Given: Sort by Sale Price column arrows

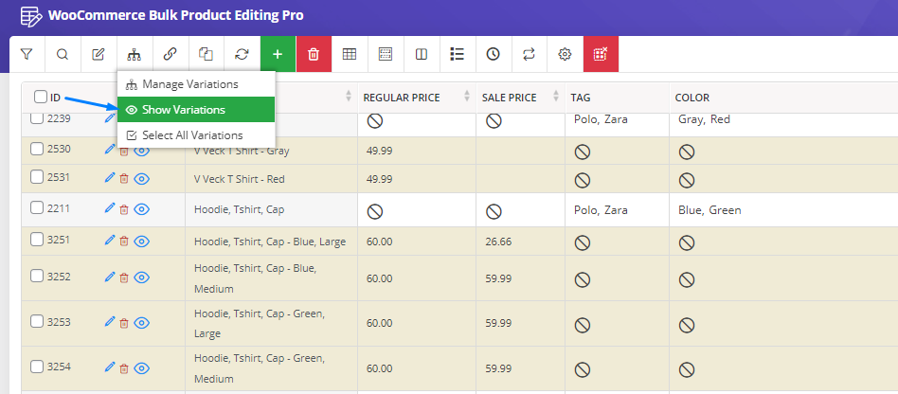Looking at the screenshot, I should [x=555, y=97].
